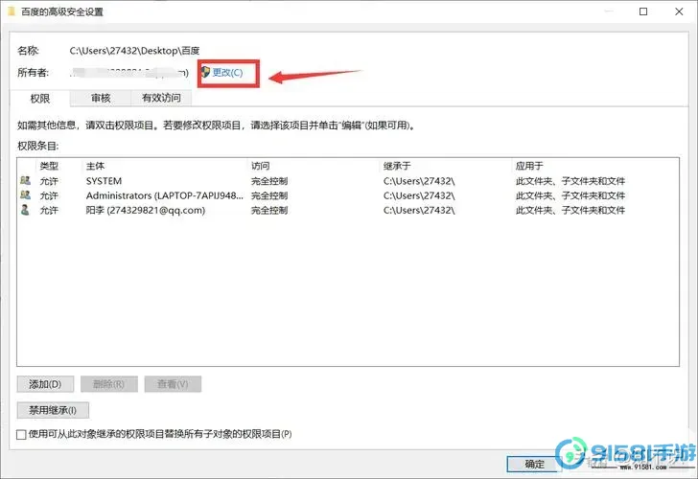Viewport: 698px width, 479px height.
Task: Switch to the 权限 tab
Action: coord(39,99)
